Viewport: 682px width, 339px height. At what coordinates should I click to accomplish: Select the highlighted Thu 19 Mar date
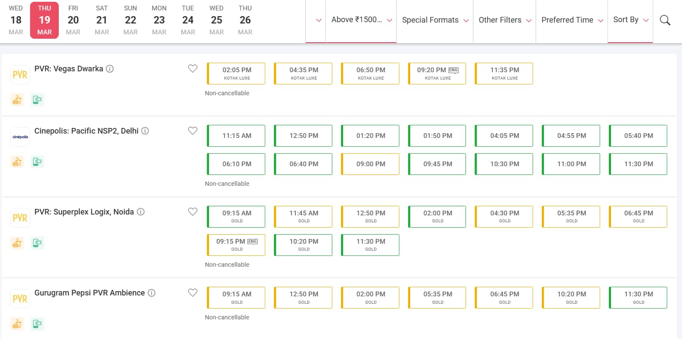coord(44,20)
